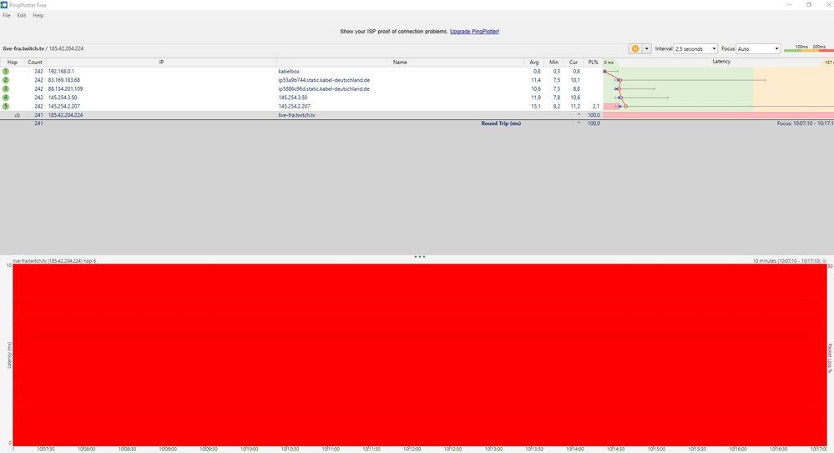Click ip5886c96d.static.kabel-deutschland.de name

pyautogui.click(x=324, y=88)
